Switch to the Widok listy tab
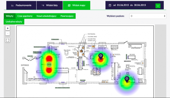 click(x=49, y=5)
